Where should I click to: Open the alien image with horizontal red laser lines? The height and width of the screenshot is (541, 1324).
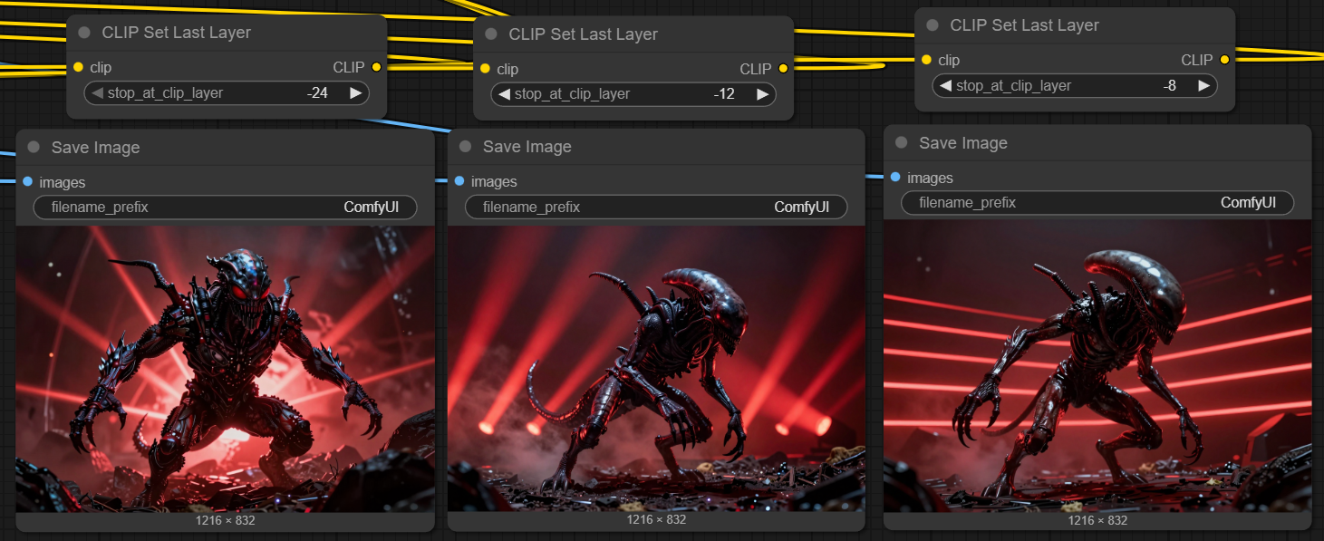(1097, 365)
